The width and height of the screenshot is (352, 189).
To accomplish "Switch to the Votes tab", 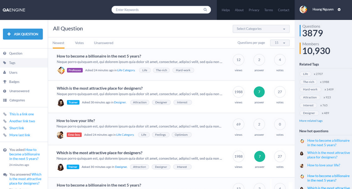I will coord(79,43).
